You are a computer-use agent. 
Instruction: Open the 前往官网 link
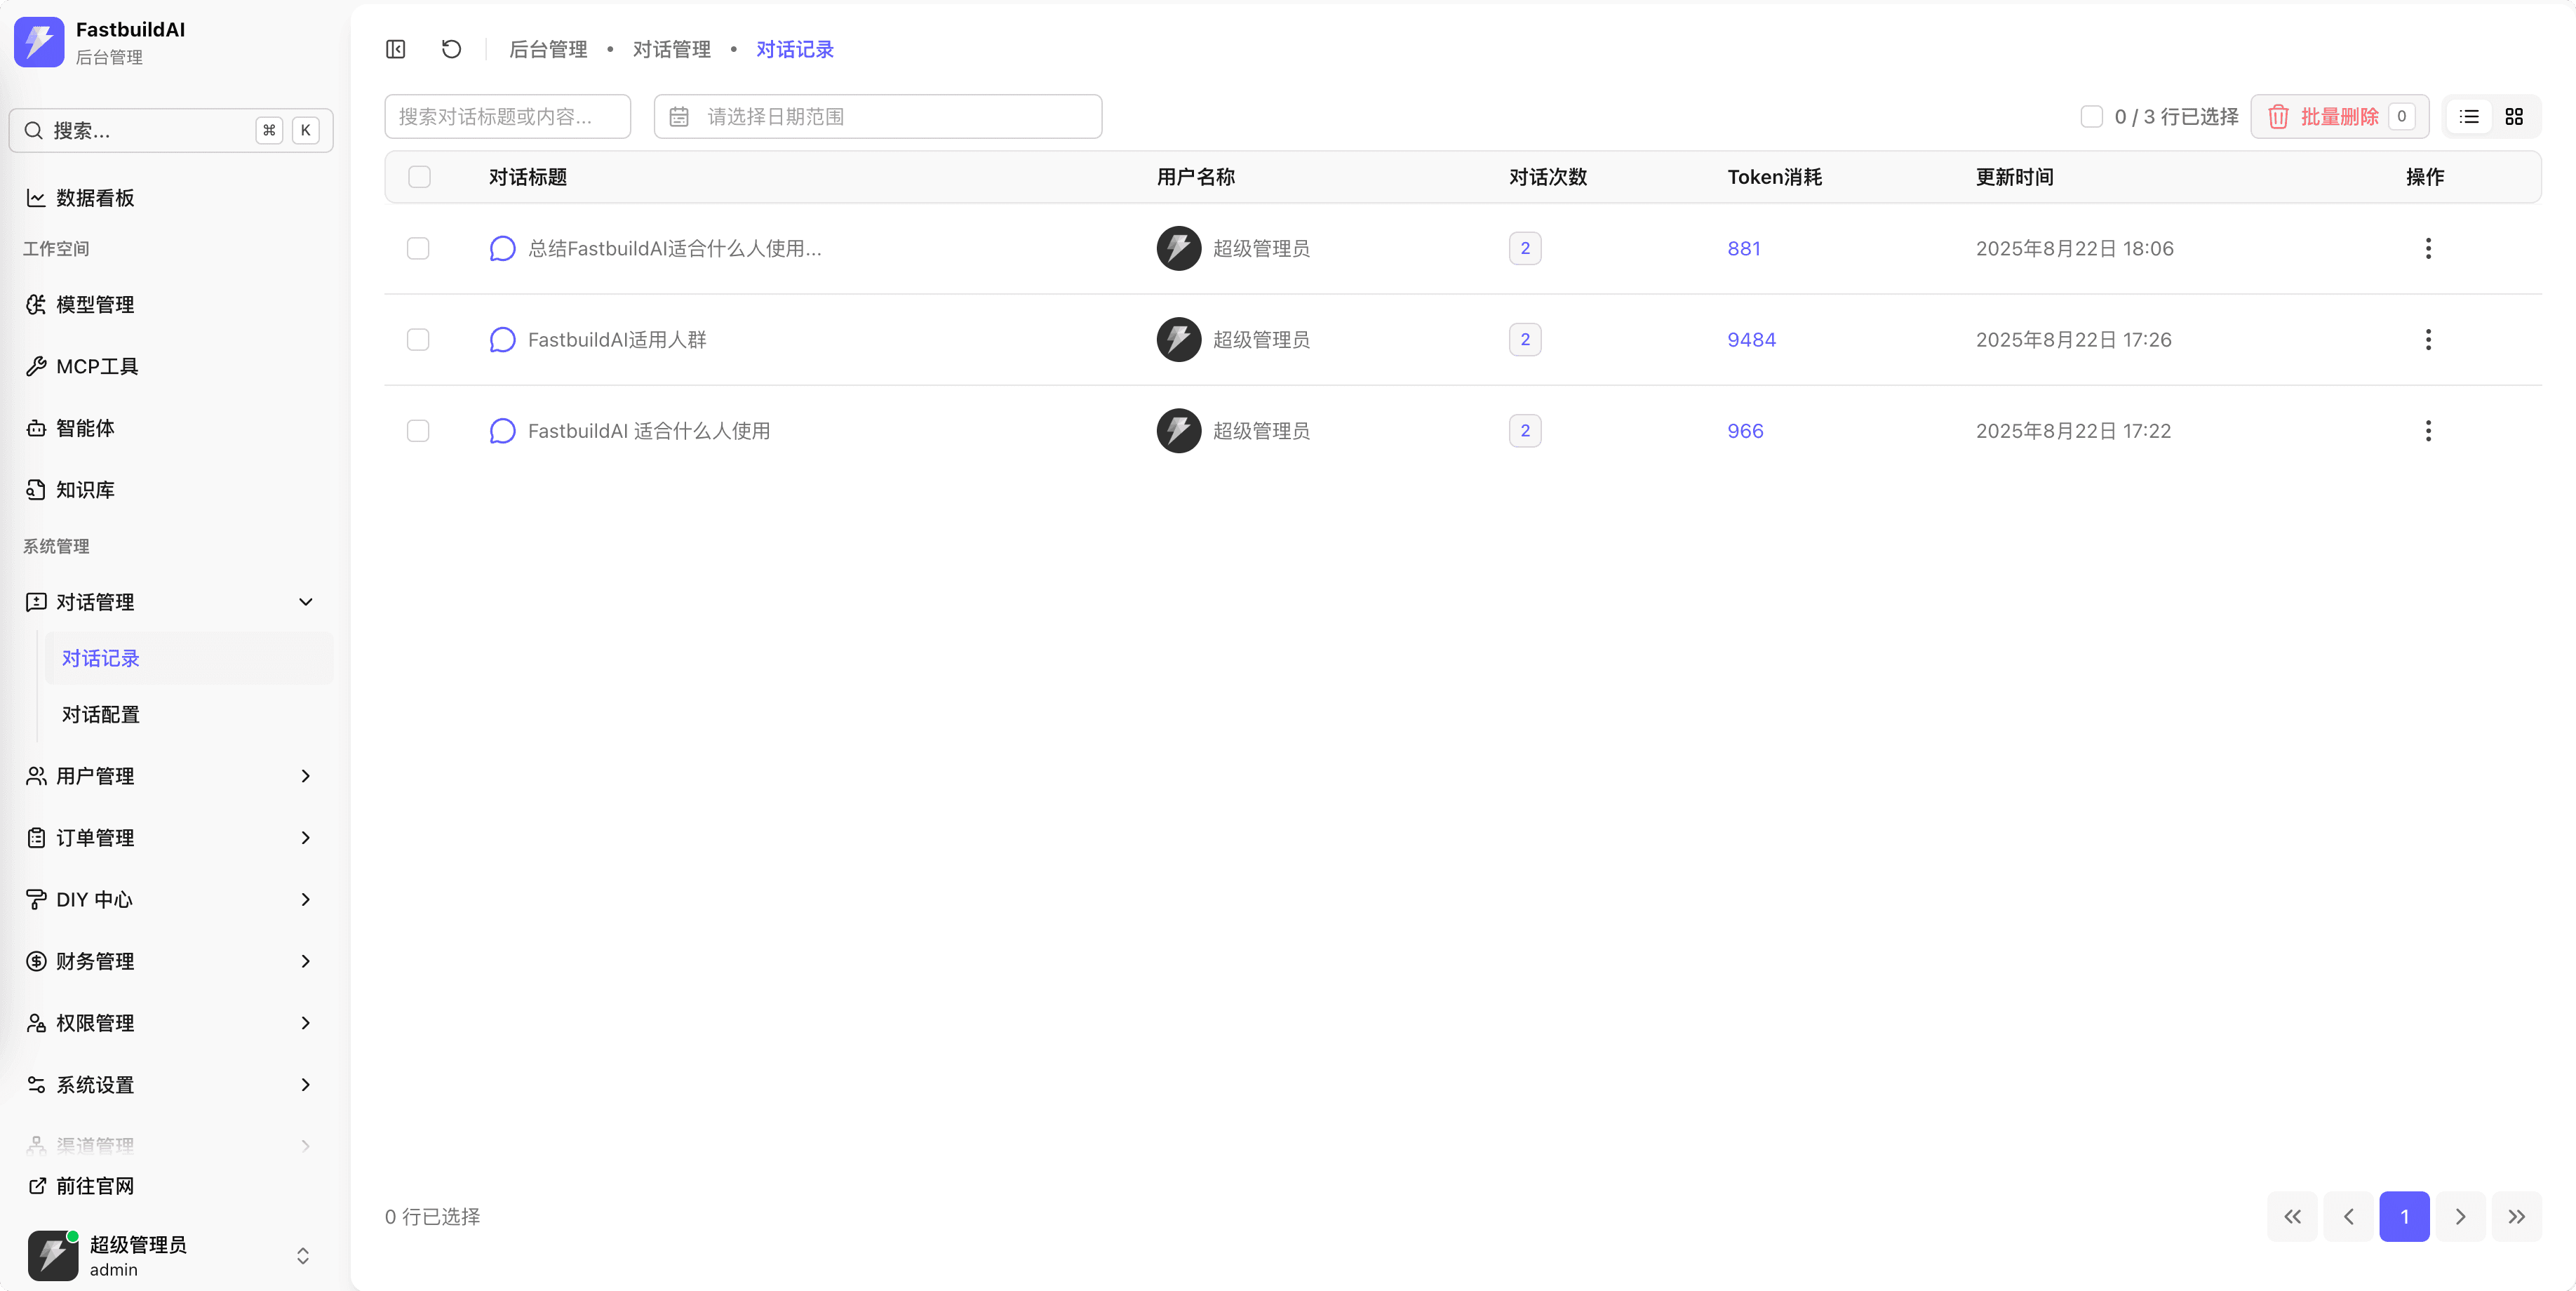pos(95,1186)
